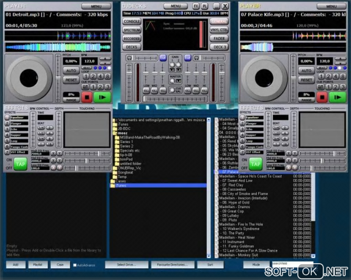Click Gain 1 knob in mixer
The image size is (351, 280).
pos(172,65)
